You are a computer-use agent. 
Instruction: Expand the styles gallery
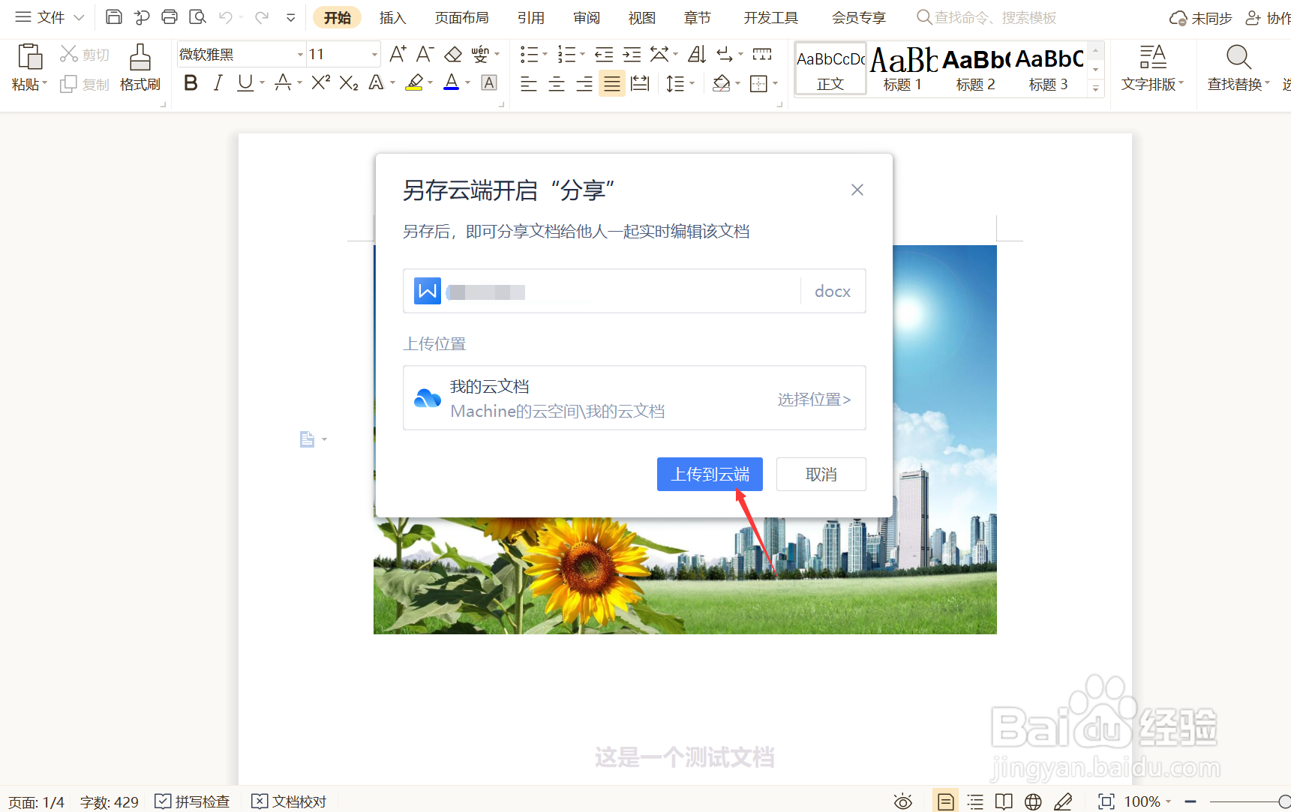[x=1096, y=88]
